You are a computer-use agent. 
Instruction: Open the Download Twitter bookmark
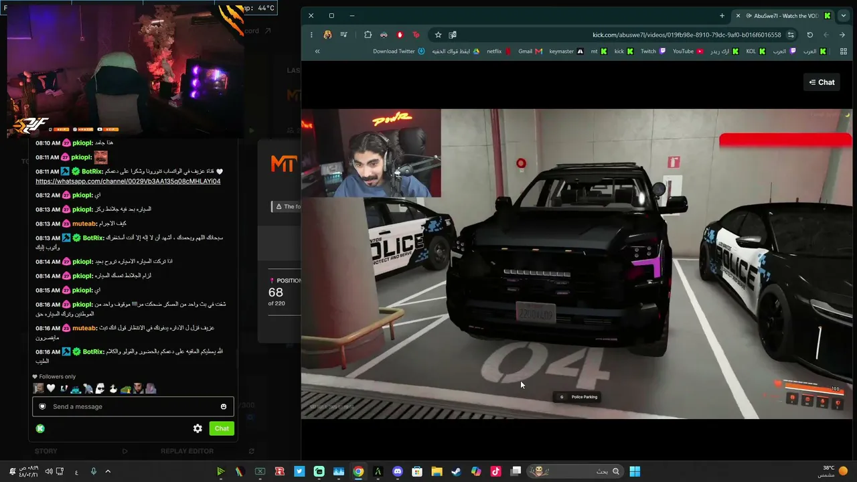click(x=399, y=52)
